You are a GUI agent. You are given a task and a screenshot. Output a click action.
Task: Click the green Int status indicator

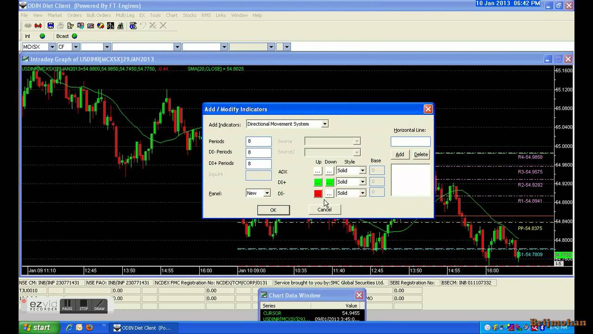pyautogui.click(x=43, y=36)
